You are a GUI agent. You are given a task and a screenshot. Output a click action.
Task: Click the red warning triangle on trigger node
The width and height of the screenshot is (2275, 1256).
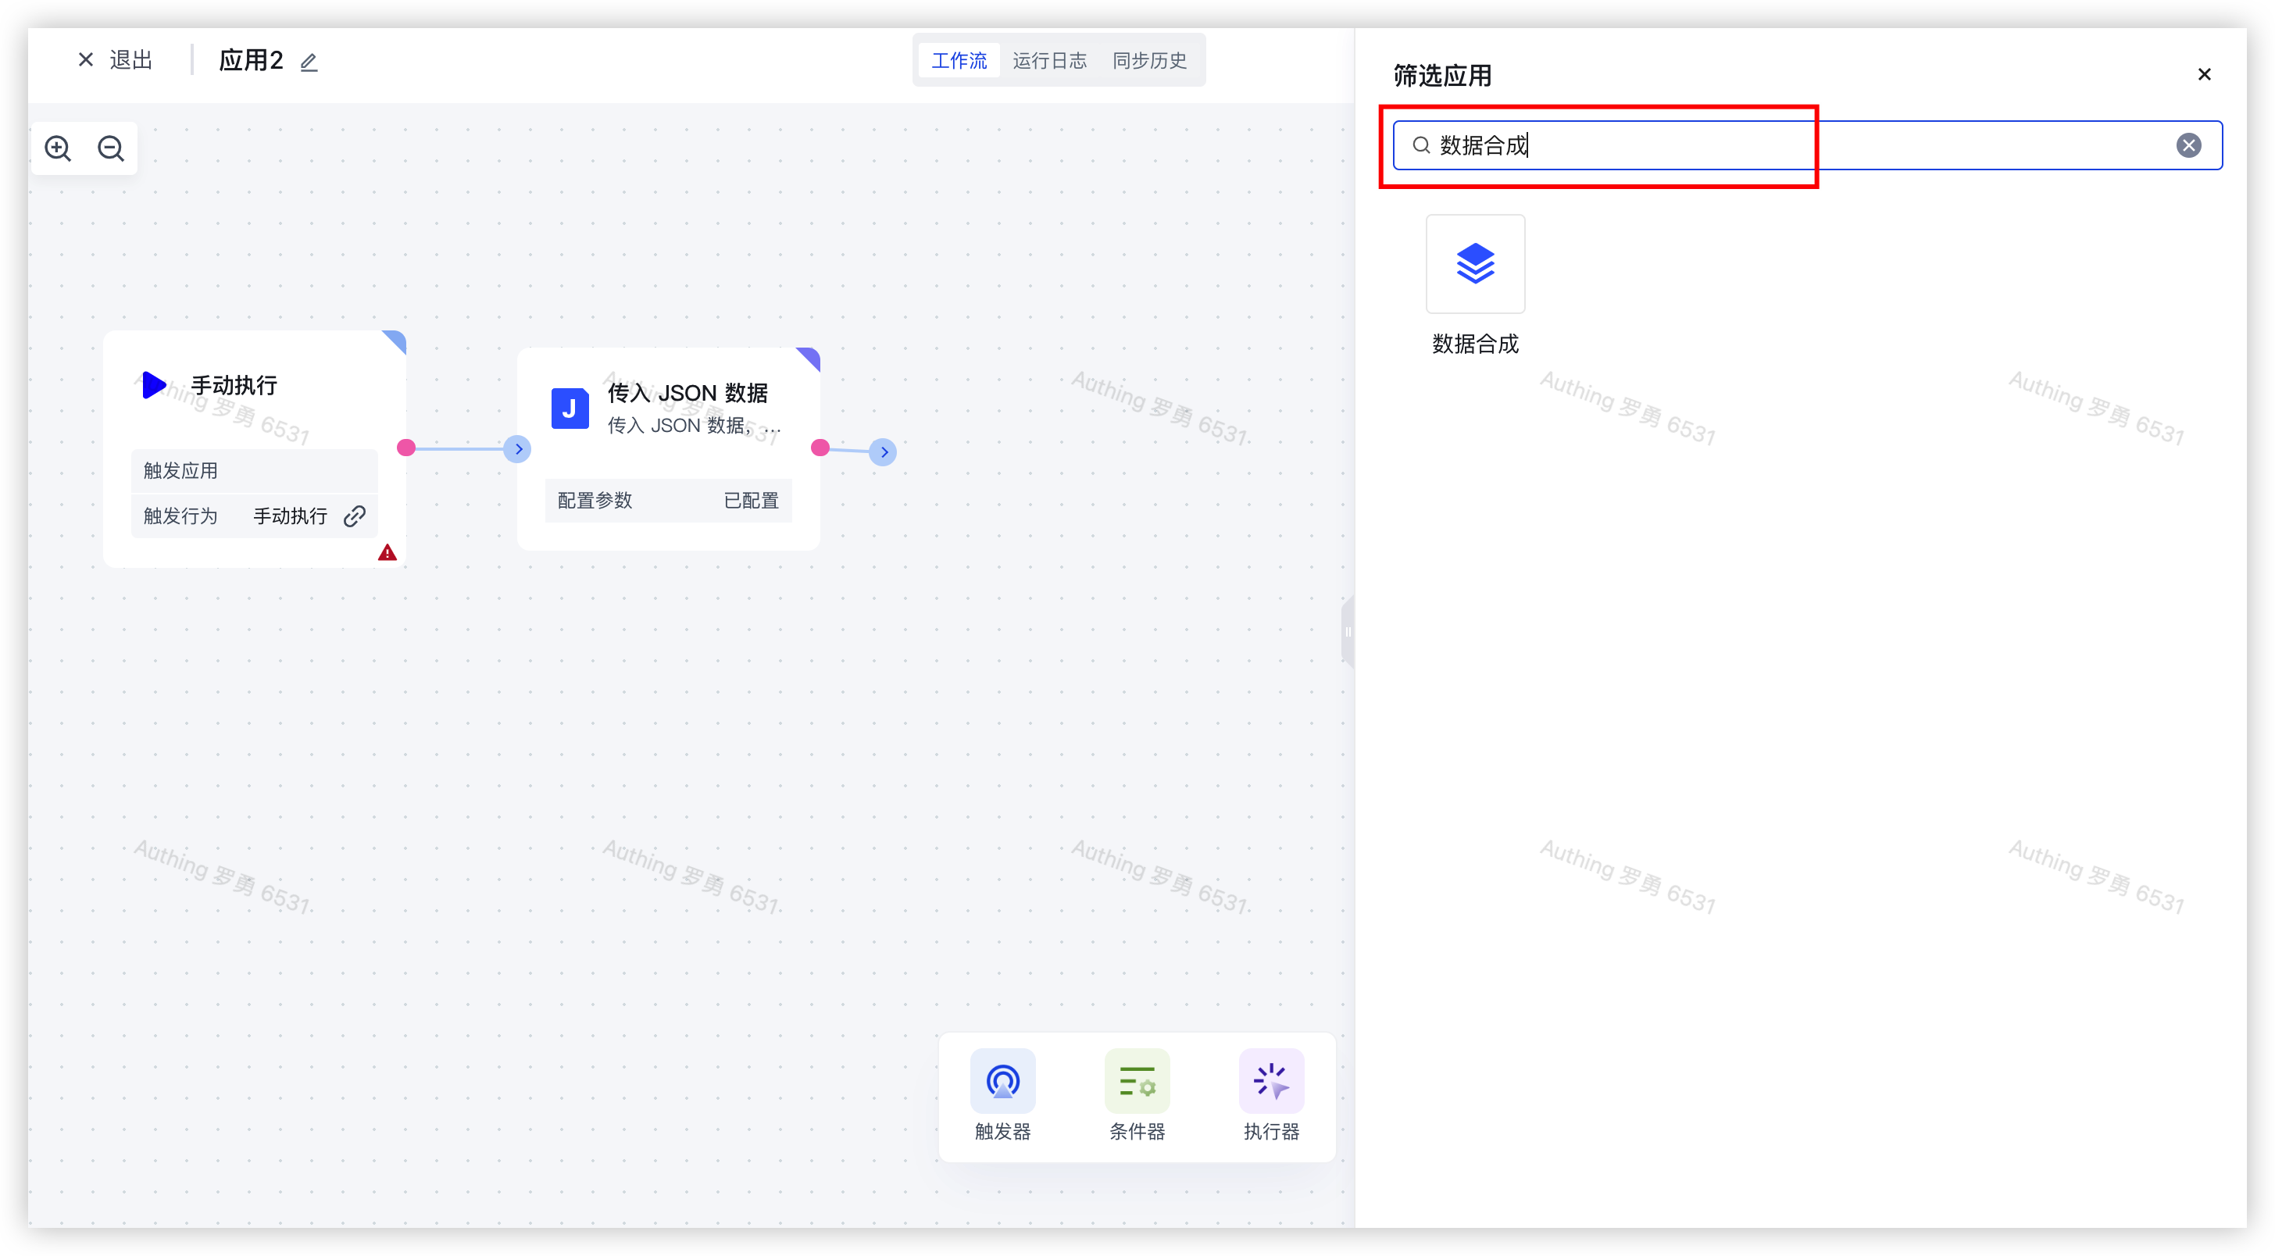coord(387,553)
